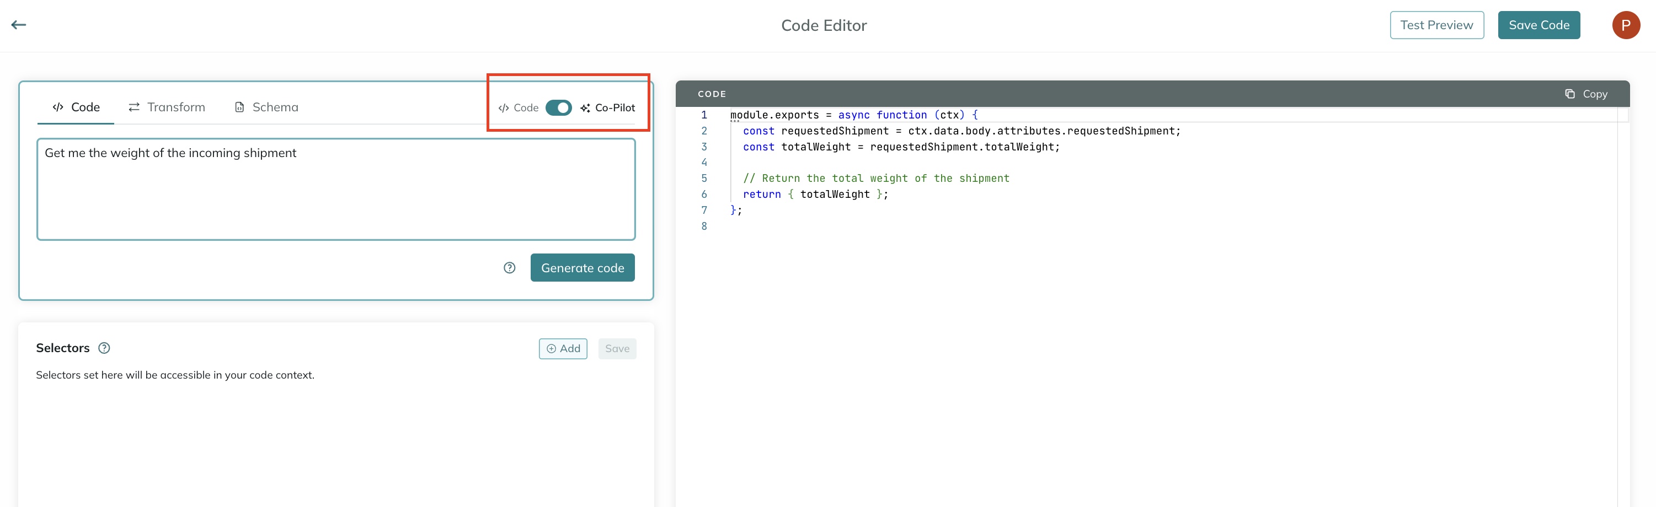Place cursor on module.exports line
1656x507 pixels.
(854, 115)
